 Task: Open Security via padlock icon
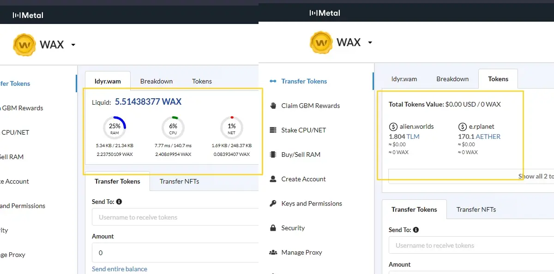tap(273, 228)
